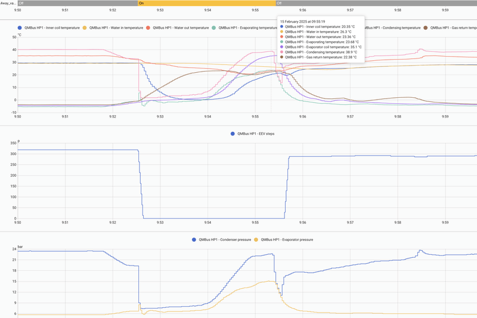The height and width of the screenshot is (318, 477).
Task: Click the -10 tick on the temperature axis
Action: tap(13, 113)
